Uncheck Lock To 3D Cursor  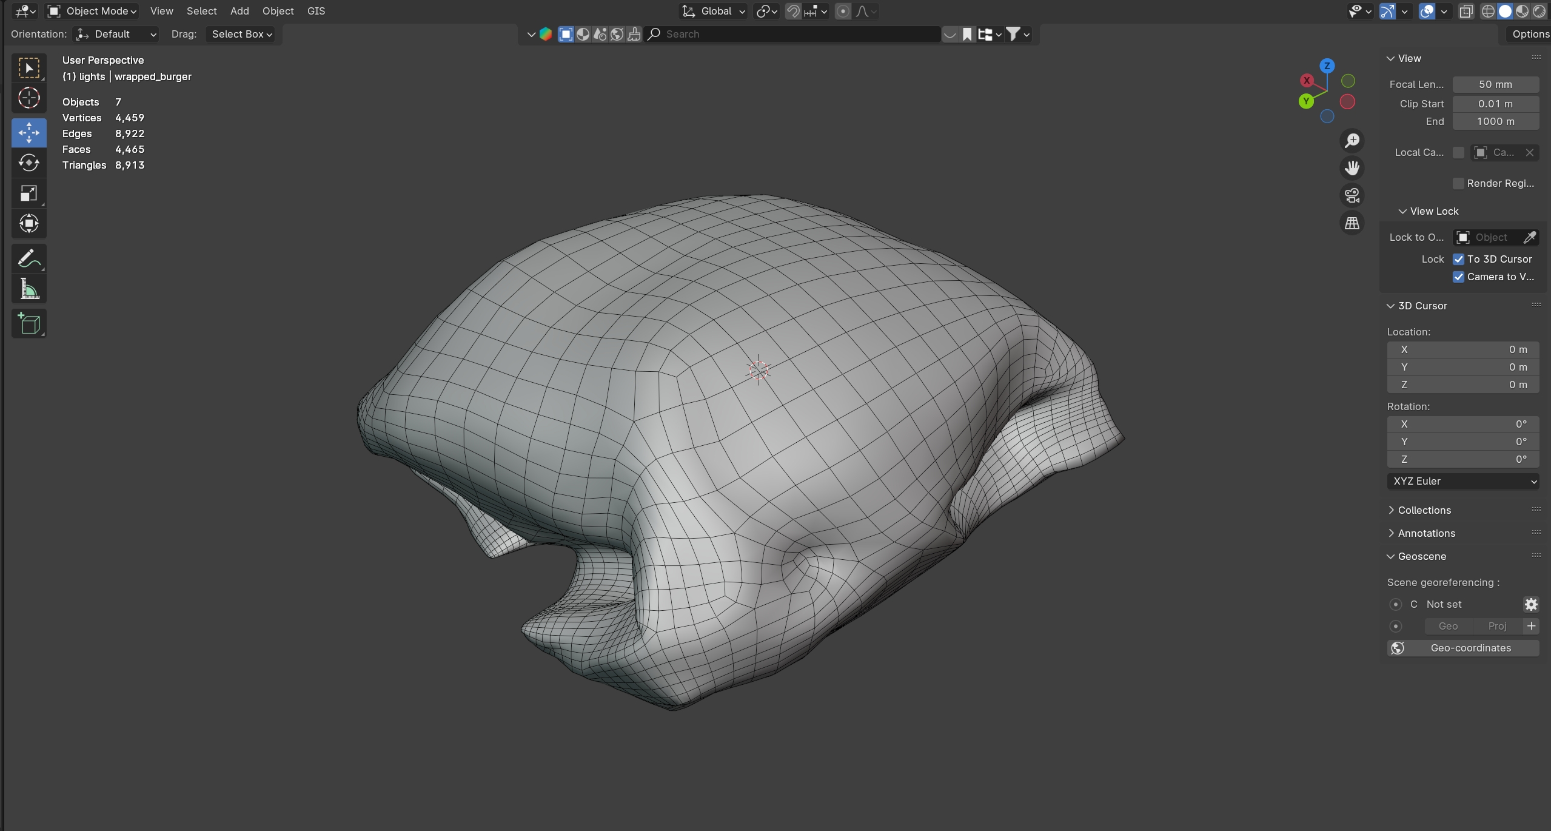[x=1458, y=259]
